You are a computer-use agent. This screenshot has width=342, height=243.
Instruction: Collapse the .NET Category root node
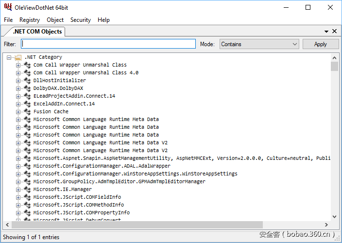(x=9, y=57)
